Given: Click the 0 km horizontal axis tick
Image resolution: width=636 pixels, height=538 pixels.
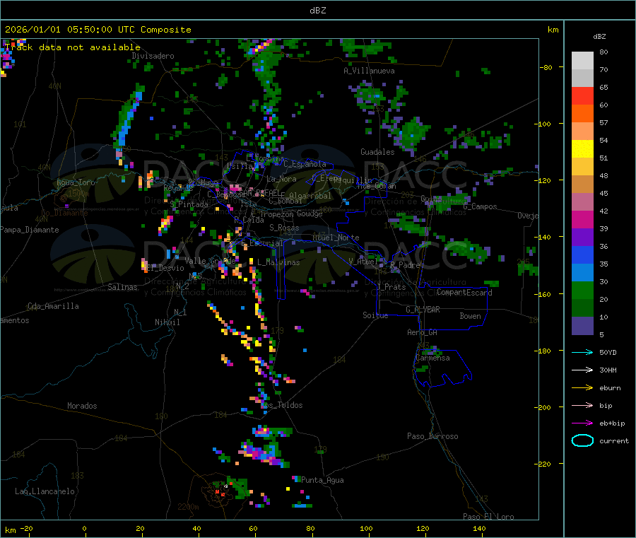Looking at the screenshot, I should coord(84,528).
